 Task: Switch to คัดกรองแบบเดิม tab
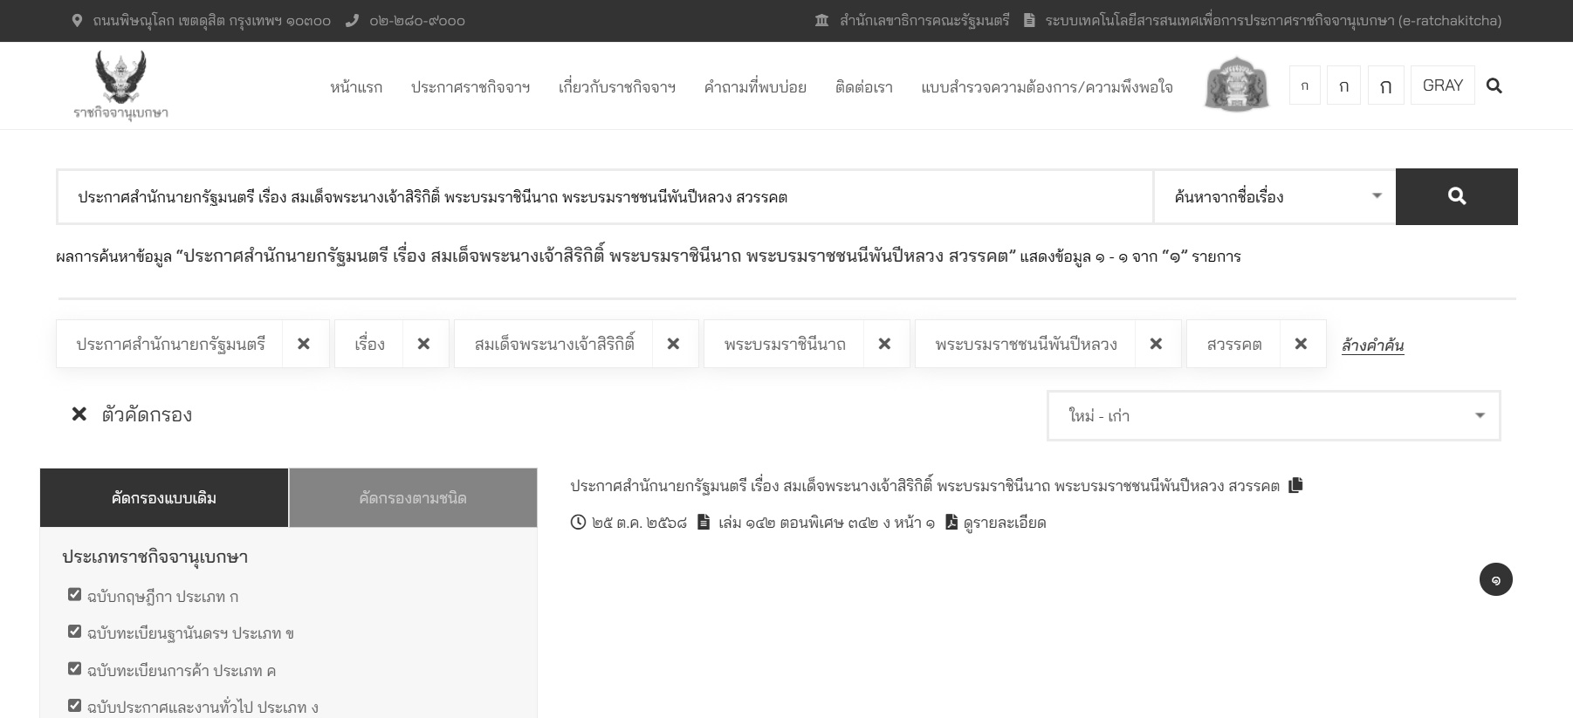click(x=164, y=497)
